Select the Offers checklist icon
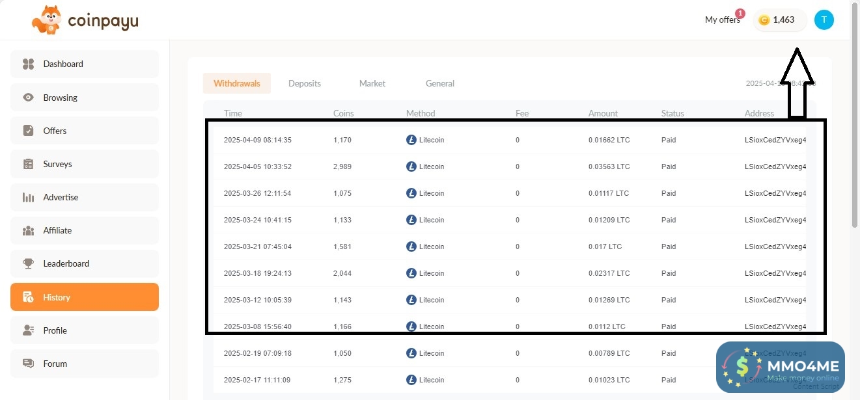This screenshot has height=400, width=860. tap(28, 131)
